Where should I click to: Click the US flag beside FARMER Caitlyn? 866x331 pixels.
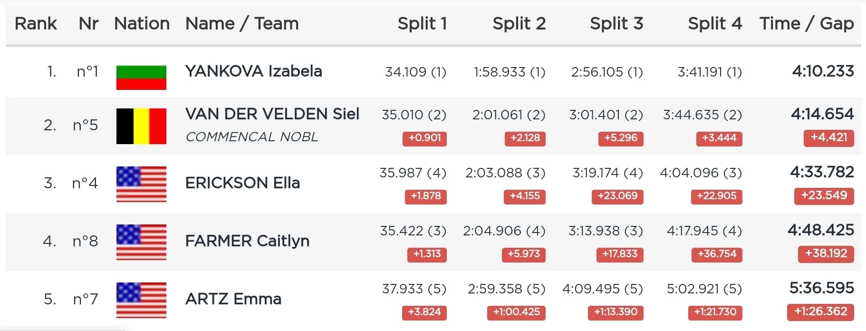(x=141, y=242)
